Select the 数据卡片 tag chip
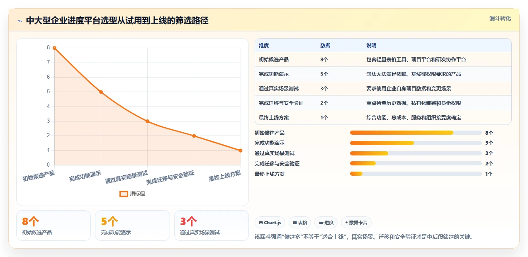The height and width of the screenshot is (257, 528). [356, 223]
